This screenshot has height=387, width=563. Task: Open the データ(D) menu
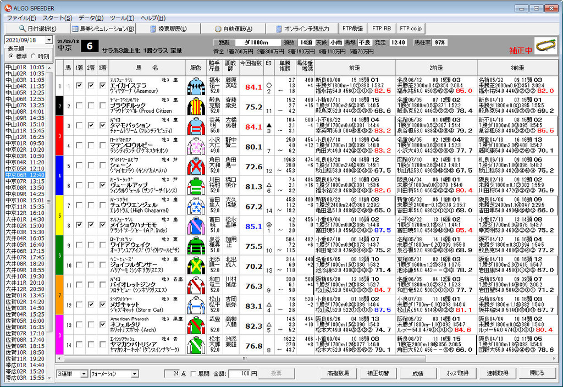(x=91, y=18)
